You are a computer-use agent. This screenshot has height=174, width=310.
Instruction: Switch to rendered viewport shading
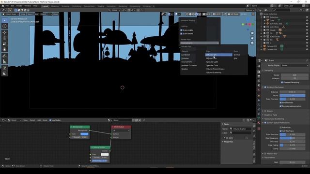196,14
